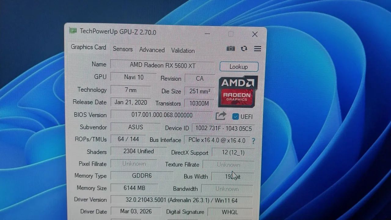
Task: Click the BIOS Version value 017.001.000.068.000000
Action: pyautogui.click(x=162, y=115)
